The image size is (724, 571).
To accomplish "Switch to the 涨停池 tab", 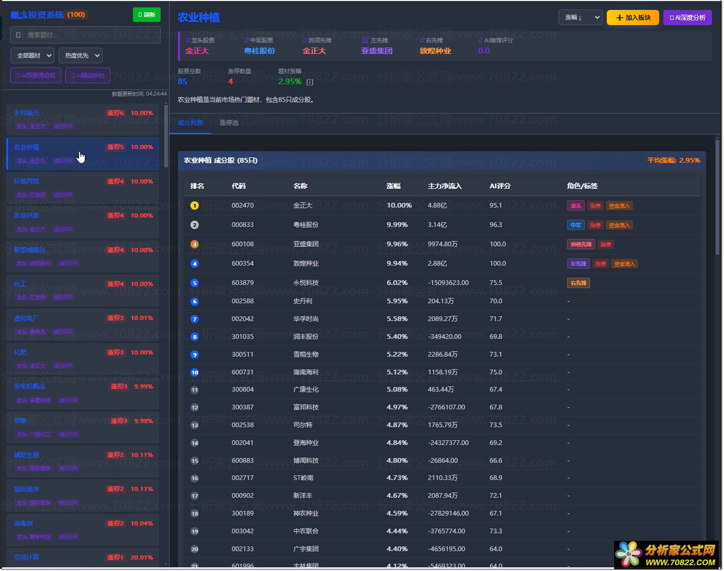I will (229, 123).
